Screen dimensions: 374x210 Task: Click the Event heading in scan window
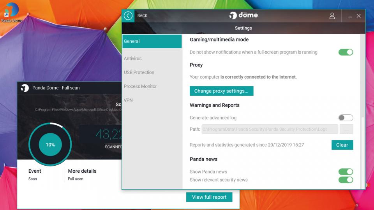click(35, 171)
